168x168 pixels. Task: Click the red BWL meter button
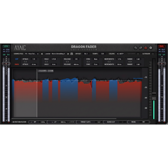pos(162,46)
